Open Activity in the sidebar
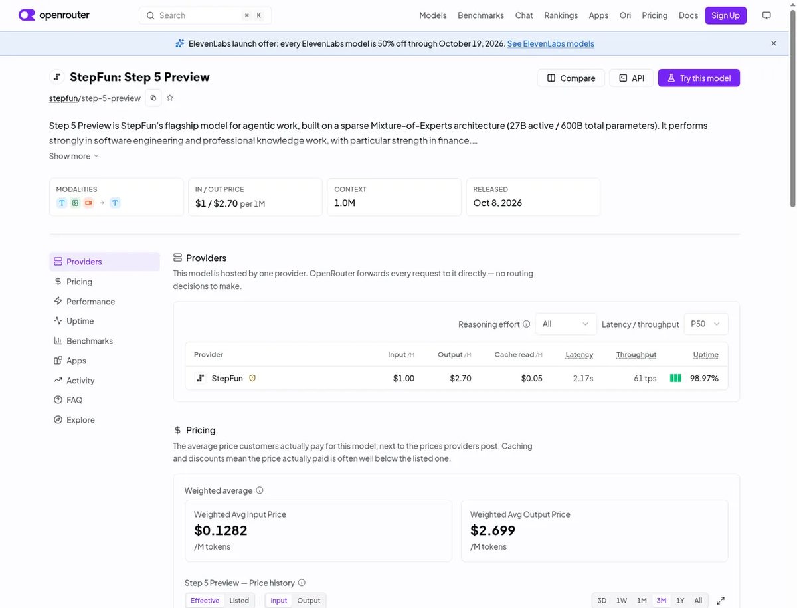This screenshot has height=608, width=797. click(x=104, y=381)
